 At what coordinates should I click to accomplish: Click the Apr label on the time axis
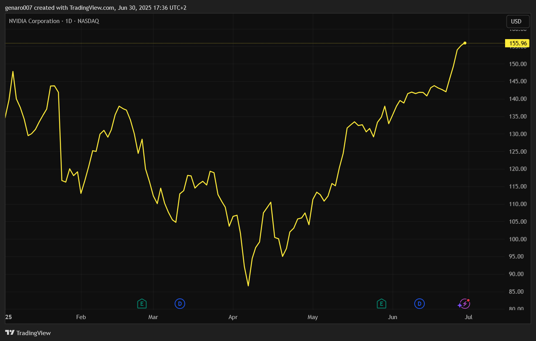coord(233,317)
